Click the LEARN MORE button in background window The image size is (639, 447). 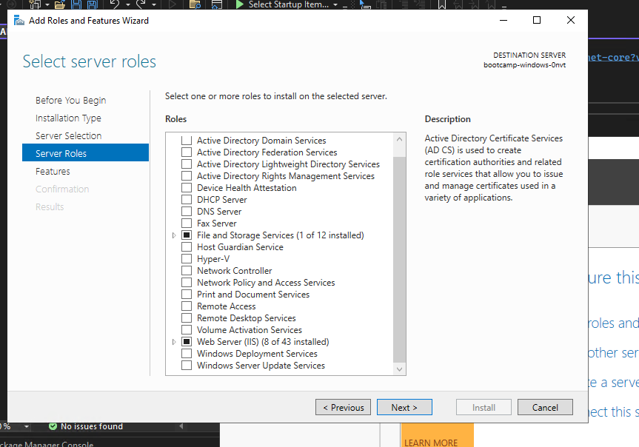[438, 436]
